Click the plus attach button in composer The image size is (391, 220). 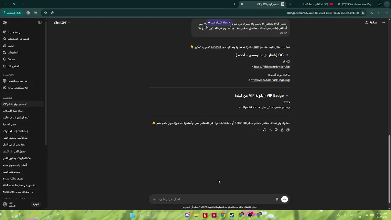(x=154, y=199)
